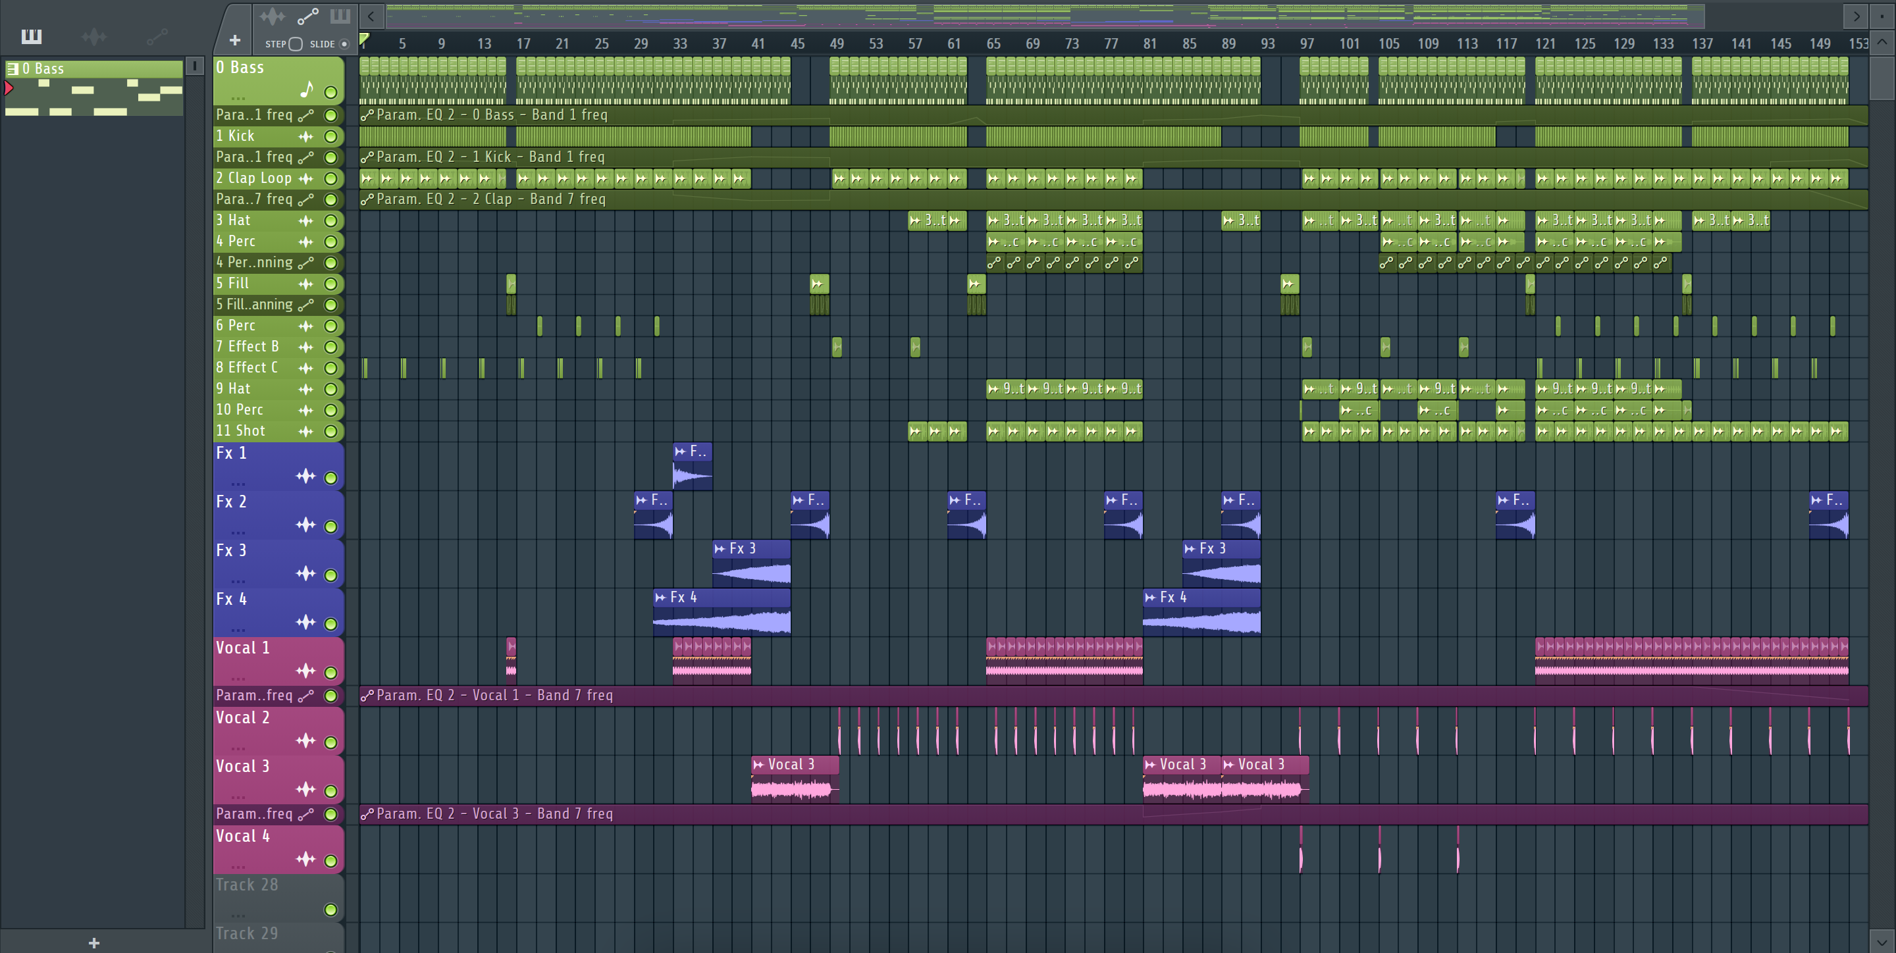Show automation clips in the picker panel

tap(157, 36)
